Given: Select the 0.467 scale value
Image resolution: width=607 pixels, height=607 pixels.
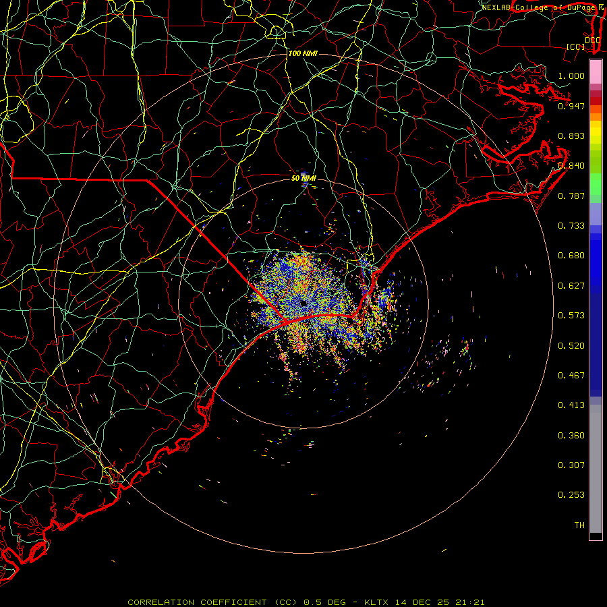Looking at the screenshot, I should (571, 376).
